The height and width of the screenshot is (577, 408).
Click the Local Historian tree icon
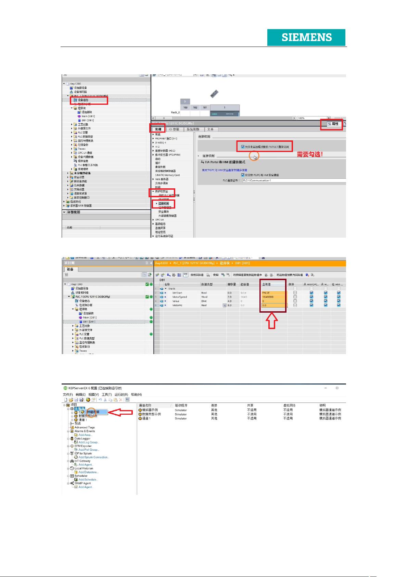[72, 468]
